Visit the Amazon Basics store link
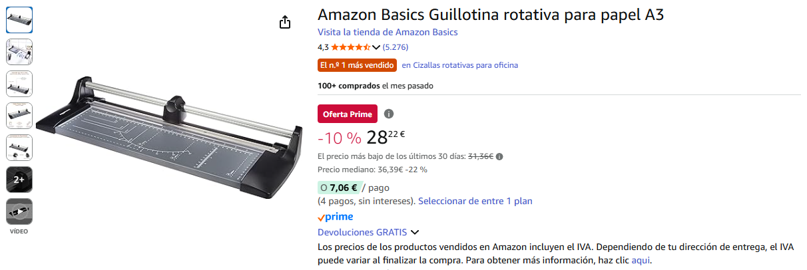This screenshot has height=270, width=807. 388,32
